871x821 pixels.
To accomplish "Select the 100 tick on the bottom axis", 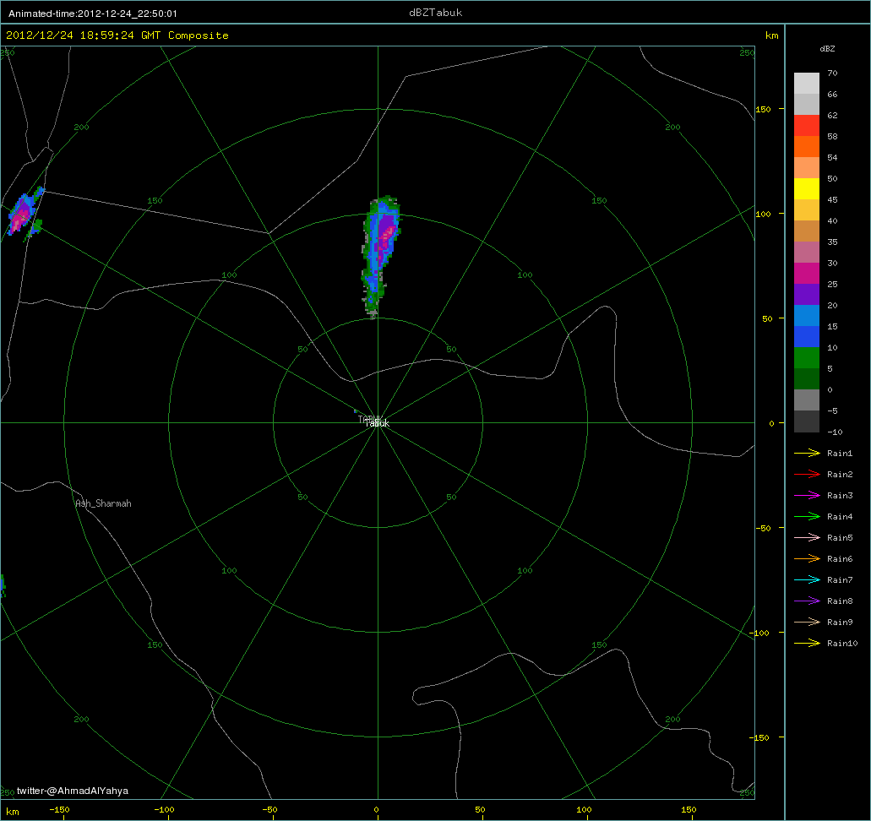I will pyautogui.click(x=584, y=809).
